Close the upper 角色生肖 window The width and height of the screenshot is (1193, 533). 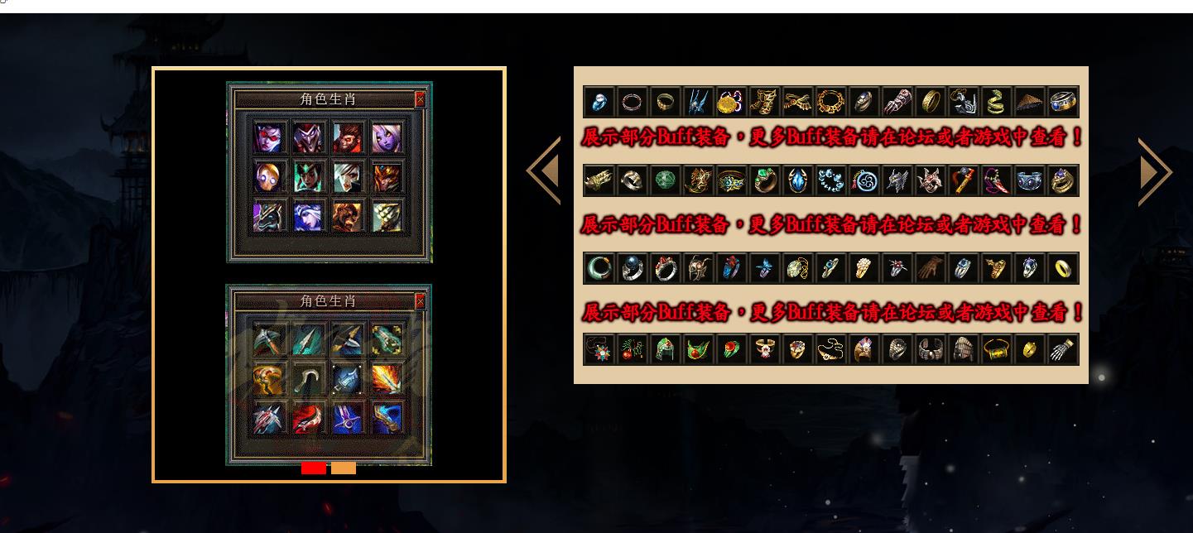pos(420,99)
